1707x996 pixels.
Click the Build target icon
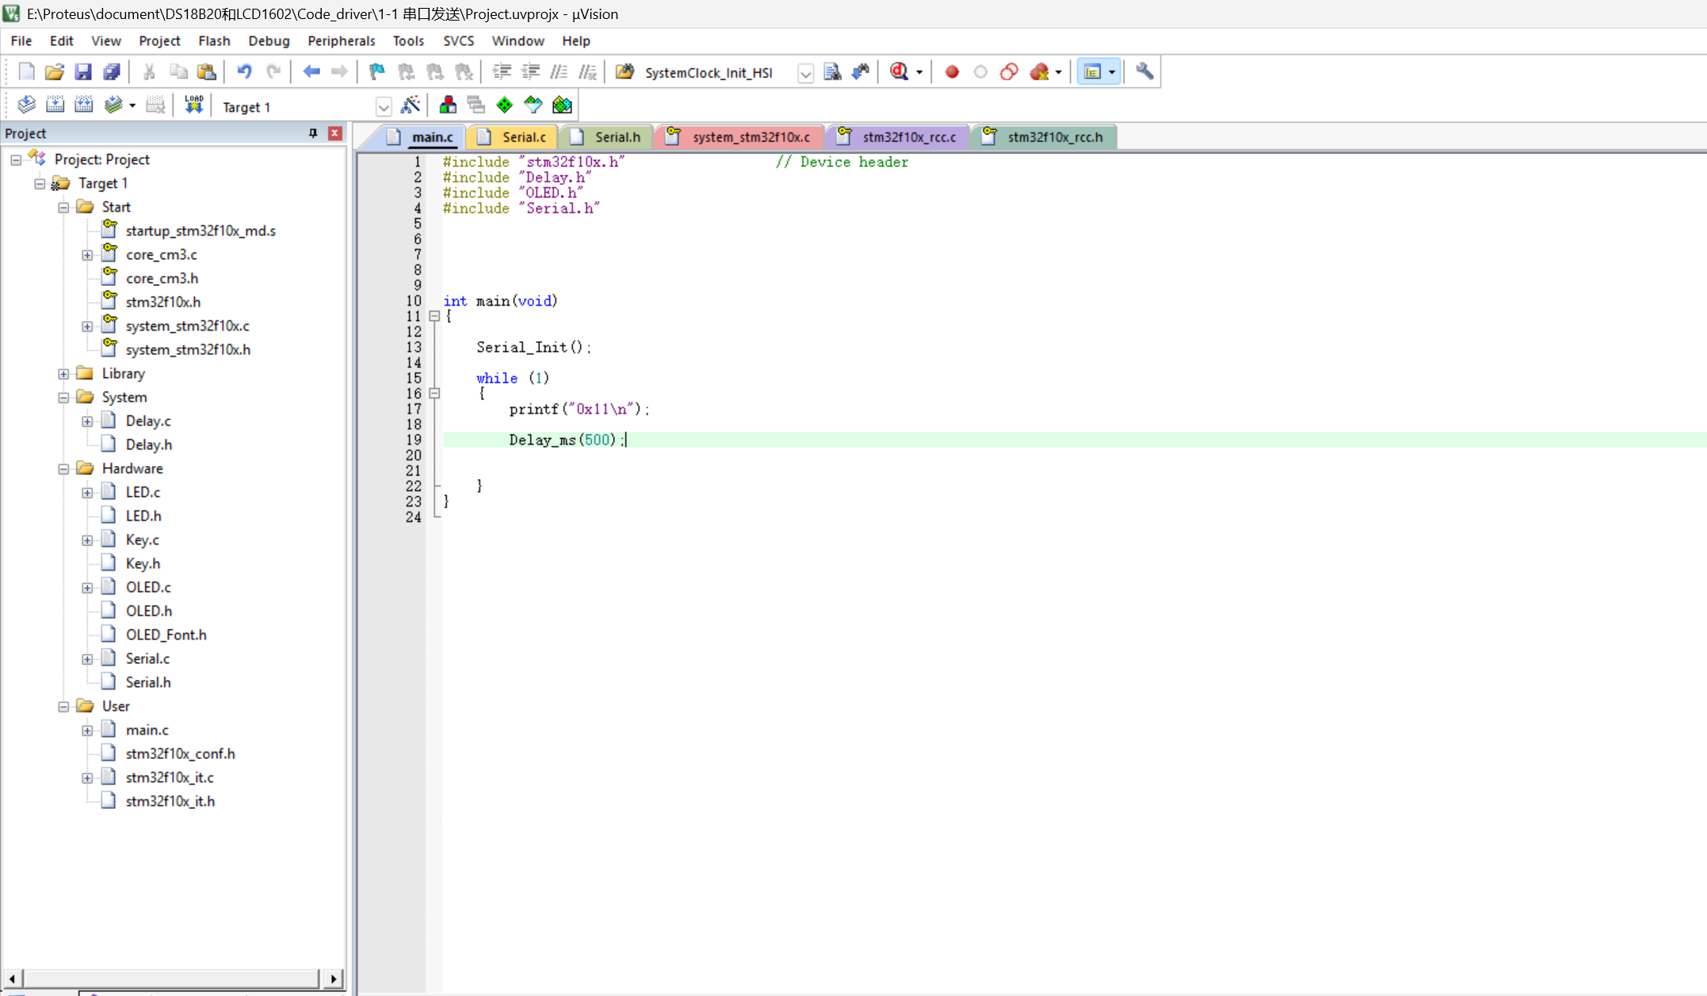[x=55, y=105]
